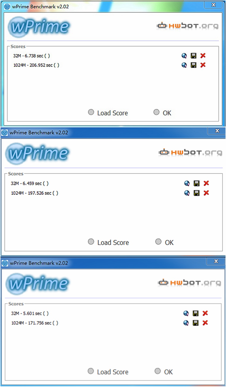The height and width of the screenshot is (387, 226).
Task: Open the HWBOT.org logo in the 6.738 sec window
Action: pyautogui.click(x=188, y=26)
